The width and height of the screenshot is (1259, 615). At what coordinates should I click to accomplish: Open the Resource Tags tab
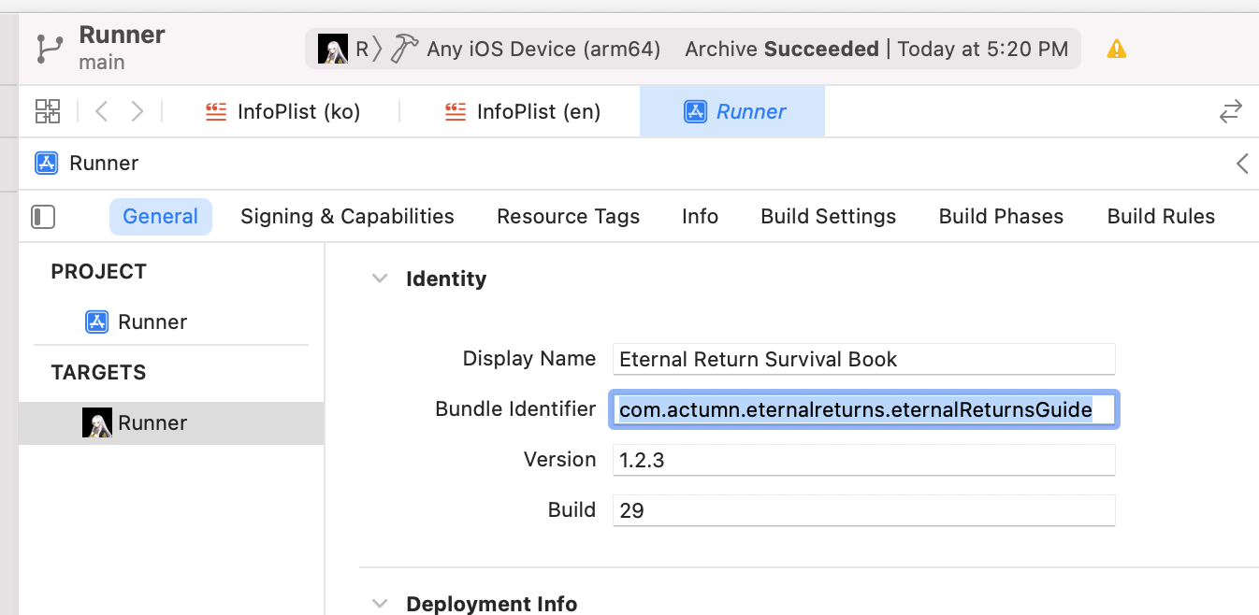[569, 217]
